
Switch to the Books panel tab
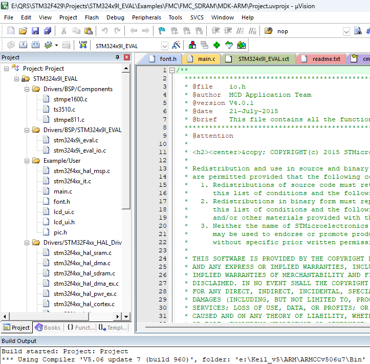click(48, 328)
